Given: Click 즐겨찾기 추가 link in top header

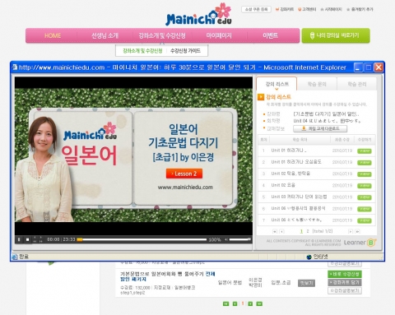Looking at the screenshot, I should 360,9.
